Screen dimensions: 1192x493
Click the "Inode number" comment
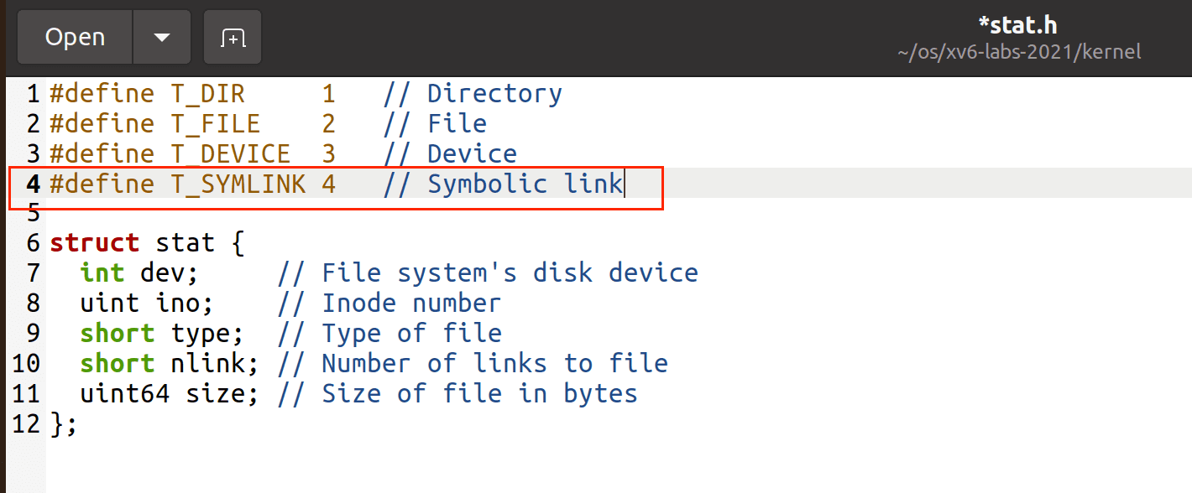[411, 304]
